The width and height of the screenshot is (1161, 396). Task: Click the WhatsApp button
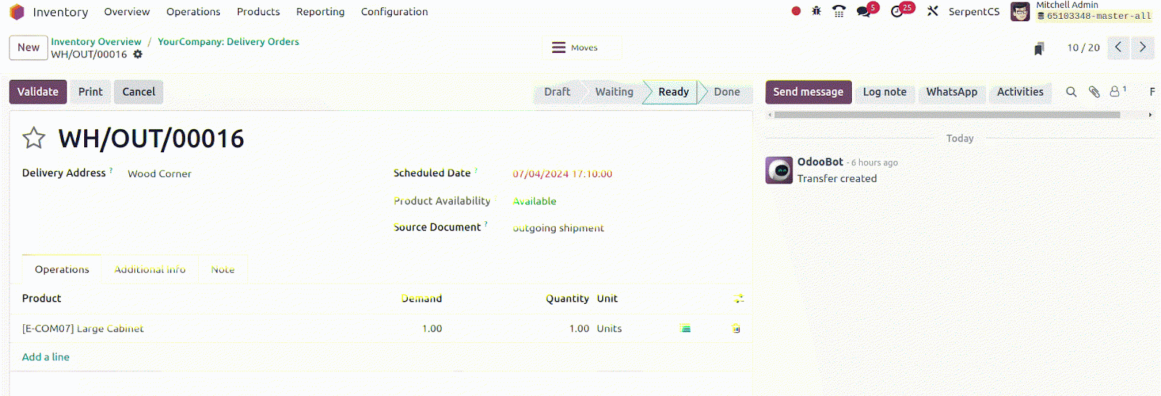[x=951, y=92]
